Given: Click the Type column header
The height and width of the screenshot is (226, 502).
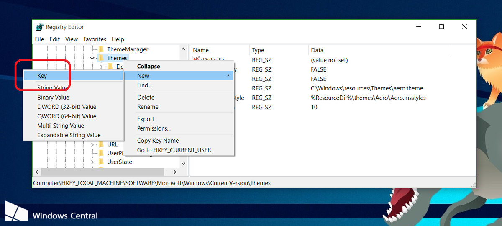Looking at the screenshot, I should click(279, 50).
